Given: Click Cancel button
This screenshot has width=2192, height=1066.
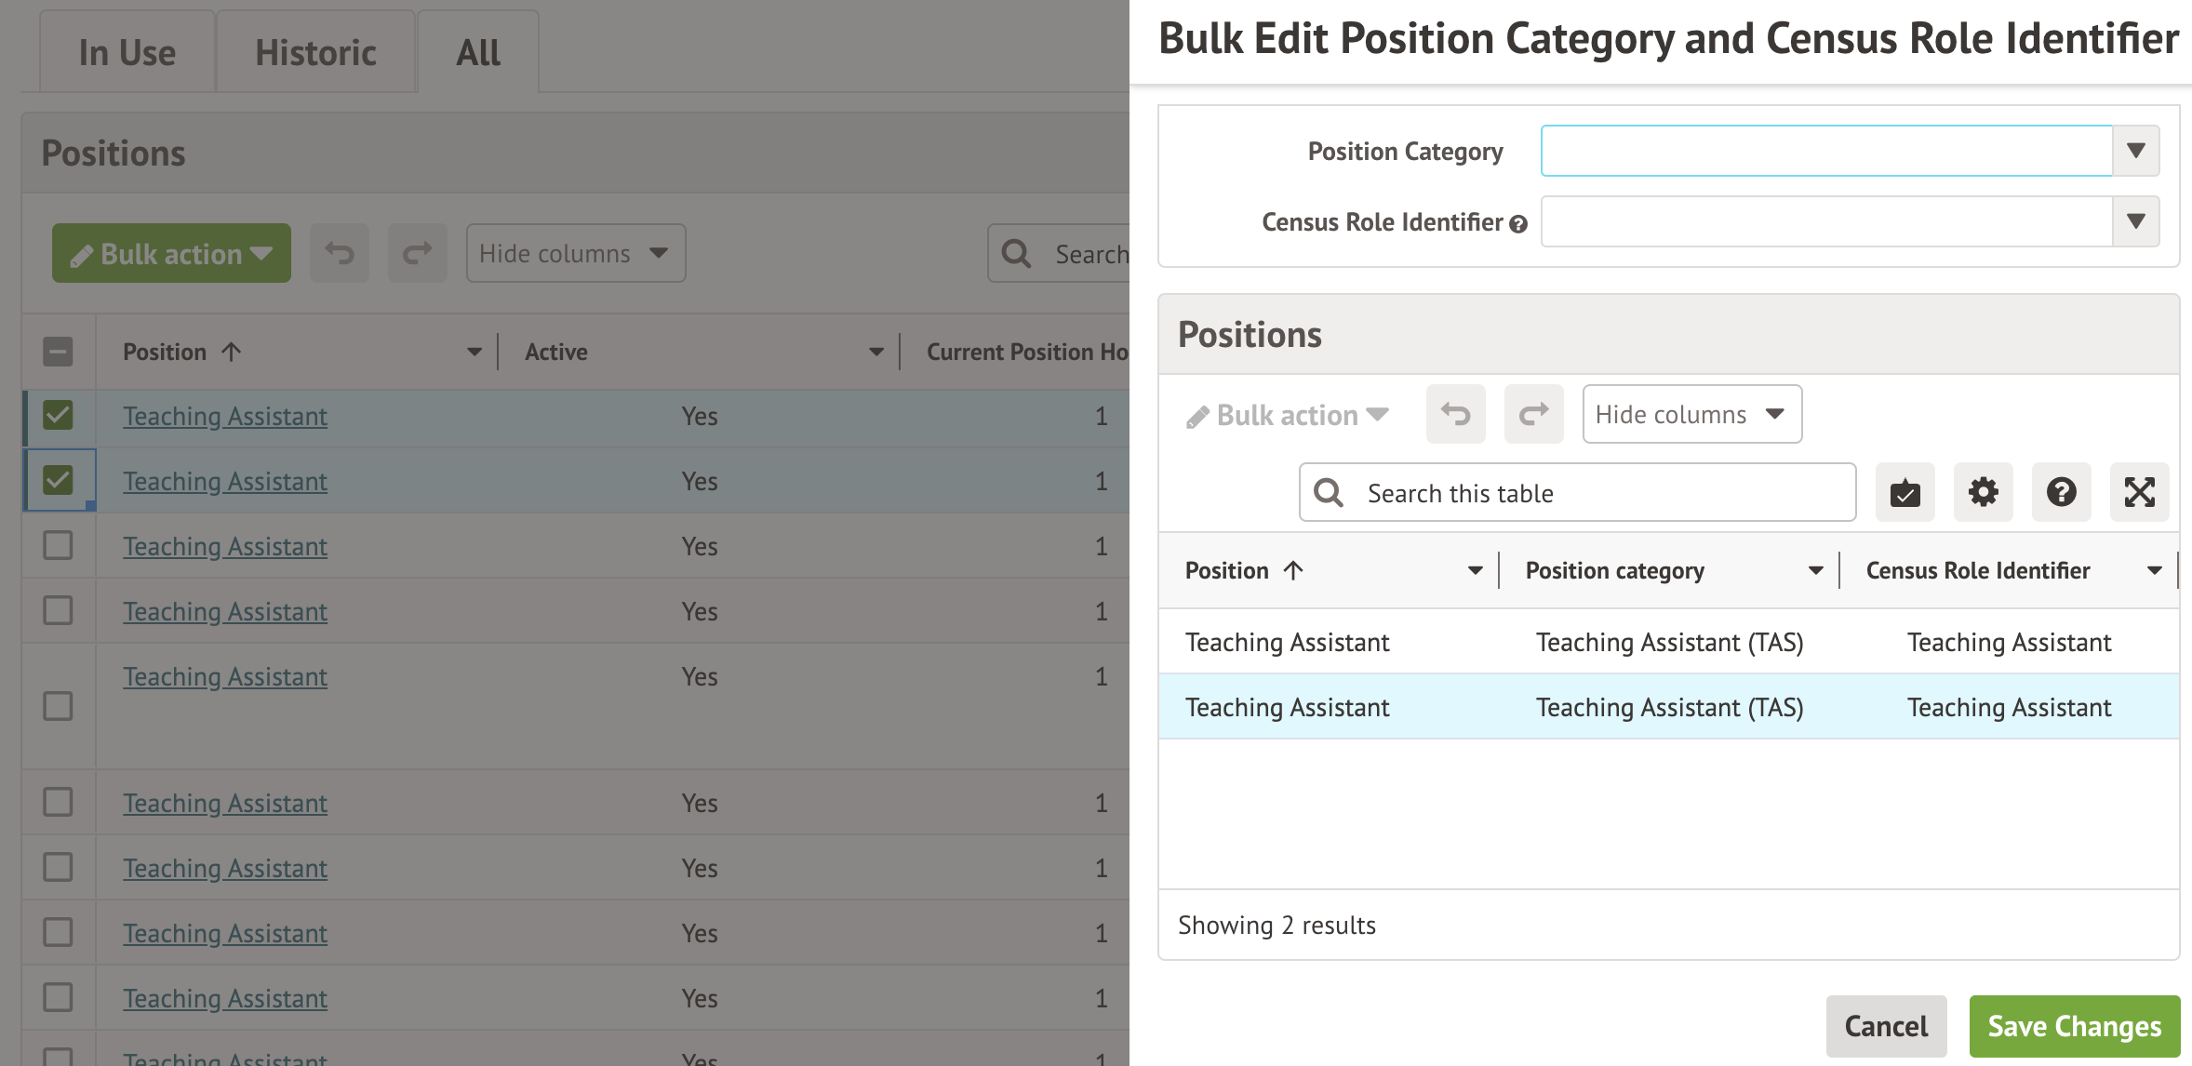Looking at the screenshot, I should coord(1886,1026).
